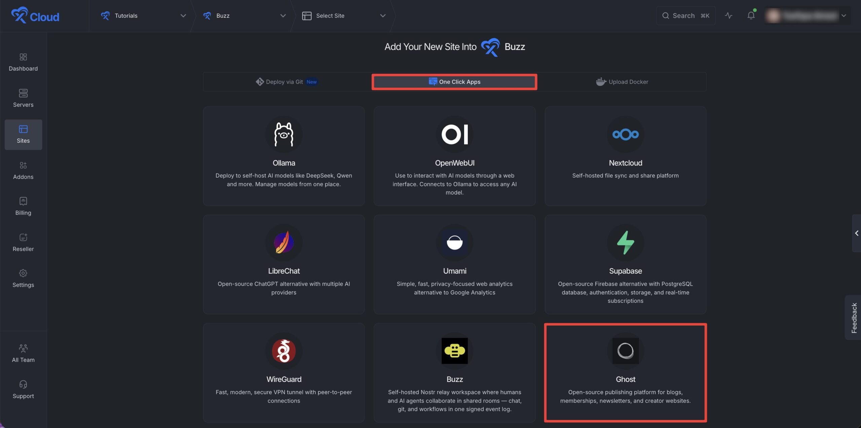Click the Supabase lightning bolt icon
The image size is (861, 428).
pyautogui.click(x=626, y=242)
